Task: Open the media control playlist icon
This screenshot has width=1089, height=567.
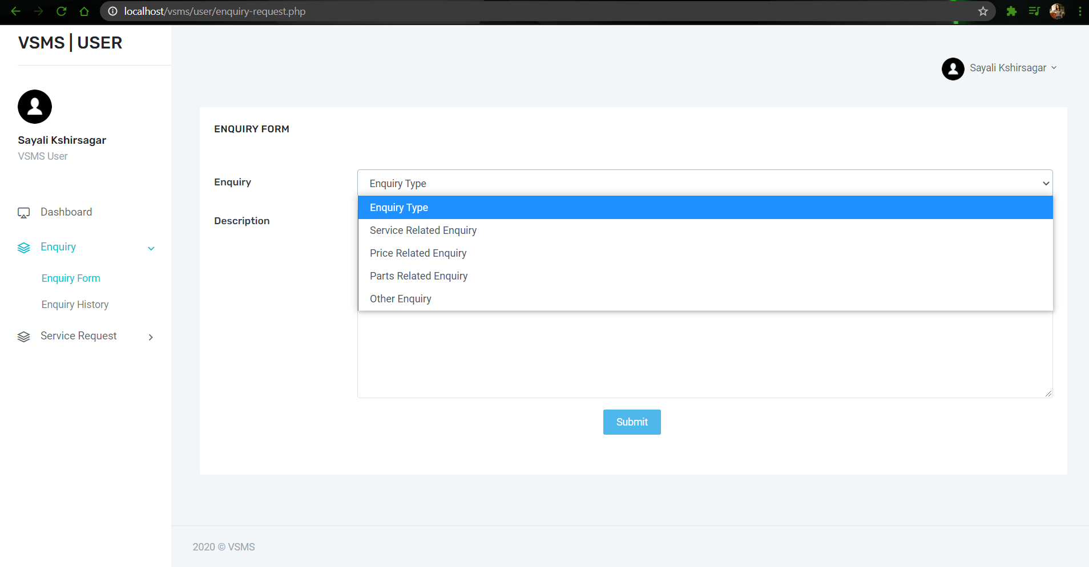Action: pos(1034,11)
